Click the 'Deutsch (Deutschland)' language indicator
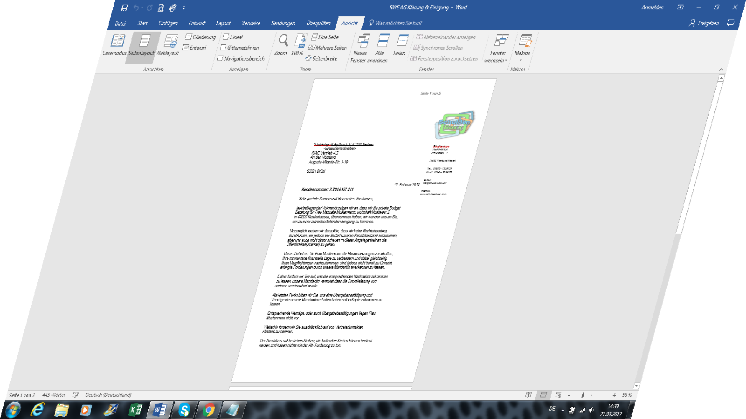Screen dimensions: 746x419 click(108, 395)
